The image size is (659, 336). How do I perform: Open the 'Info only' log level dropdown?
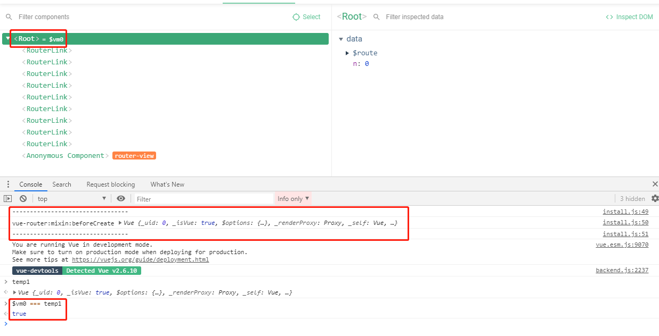[x=292, y=199]
